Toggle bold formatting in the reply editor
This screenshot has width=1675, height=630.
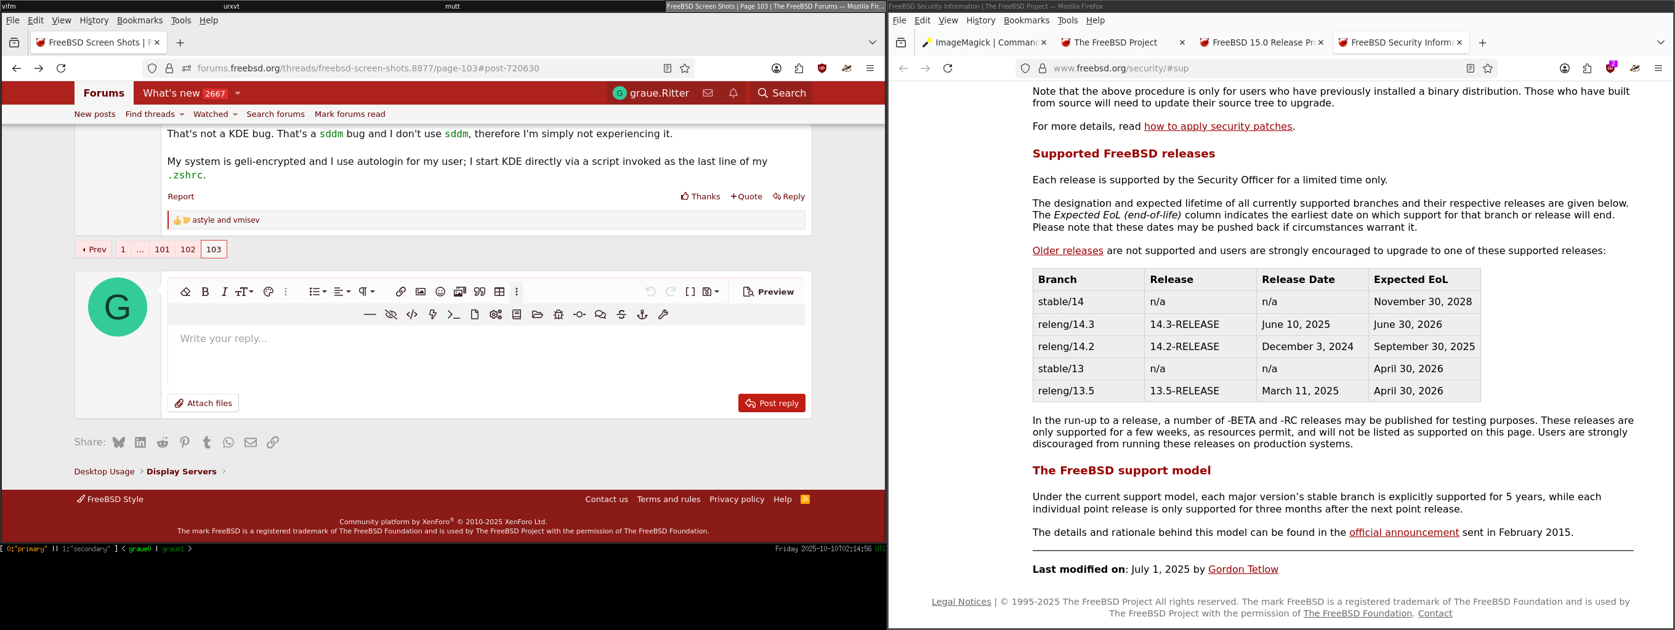click(205, 292)
